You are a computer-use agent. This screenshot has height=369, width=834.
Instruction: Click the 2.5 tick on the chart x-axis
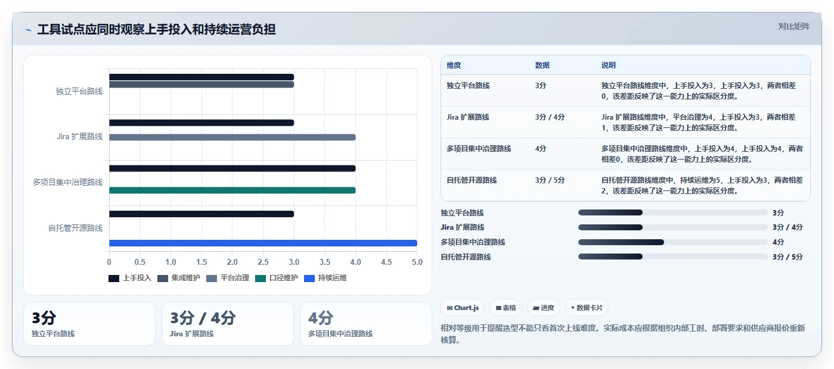point(263,262)
